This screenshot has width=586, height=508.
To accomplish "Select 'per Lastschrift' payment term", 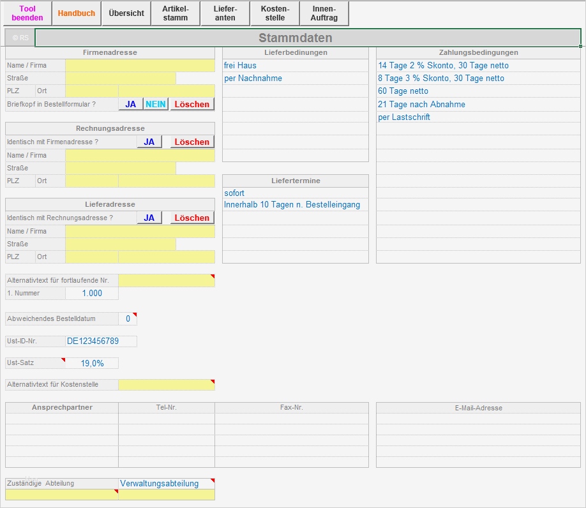I will [x=478, y=117].
